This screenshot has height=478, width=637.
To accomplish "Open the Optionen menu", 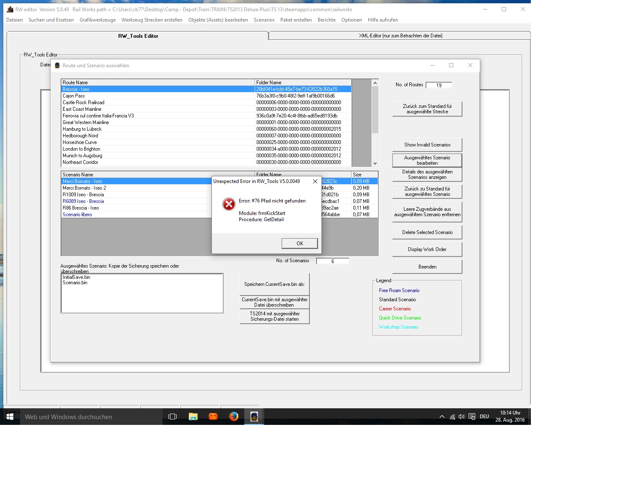I will (351, 20).
